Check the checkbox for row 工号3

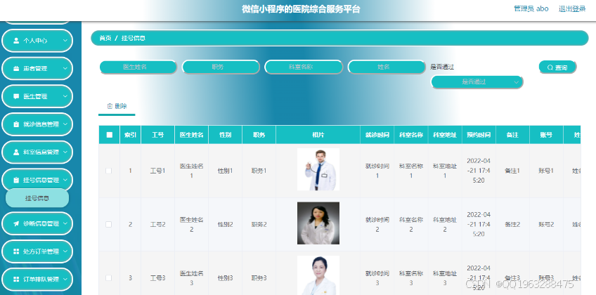pos(109,278)
